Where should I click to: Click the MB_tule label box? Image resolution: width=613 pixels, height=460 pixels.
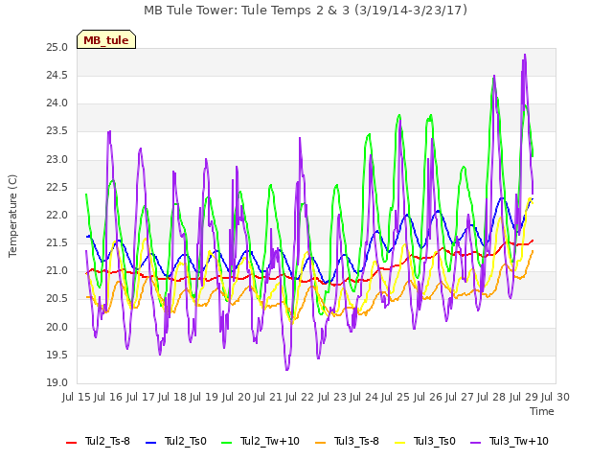106,39
